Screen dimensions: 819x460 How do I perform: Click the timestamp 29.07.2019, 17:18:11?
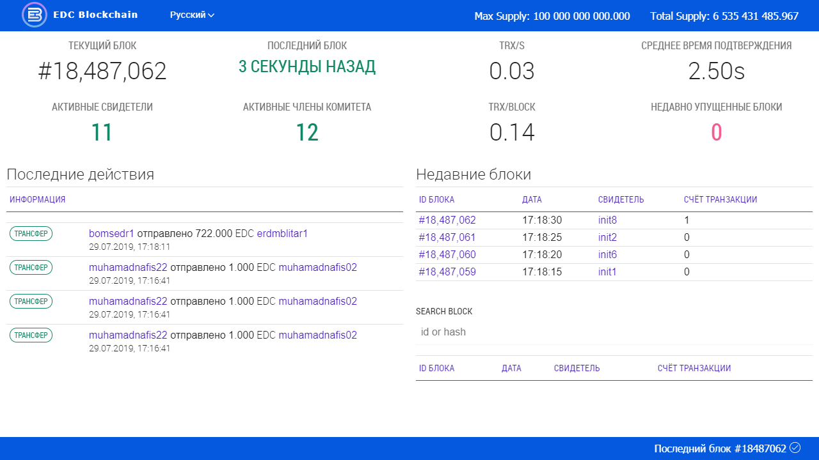[x=130, y=247]
